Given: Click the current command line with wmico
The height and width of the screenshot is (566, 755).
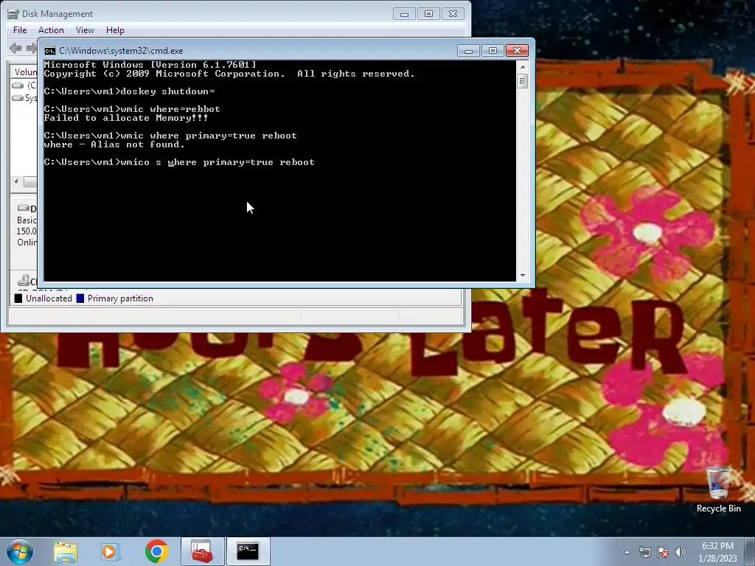Looking at the screenshot, I should pyautogui.click(x=179, y=162).
